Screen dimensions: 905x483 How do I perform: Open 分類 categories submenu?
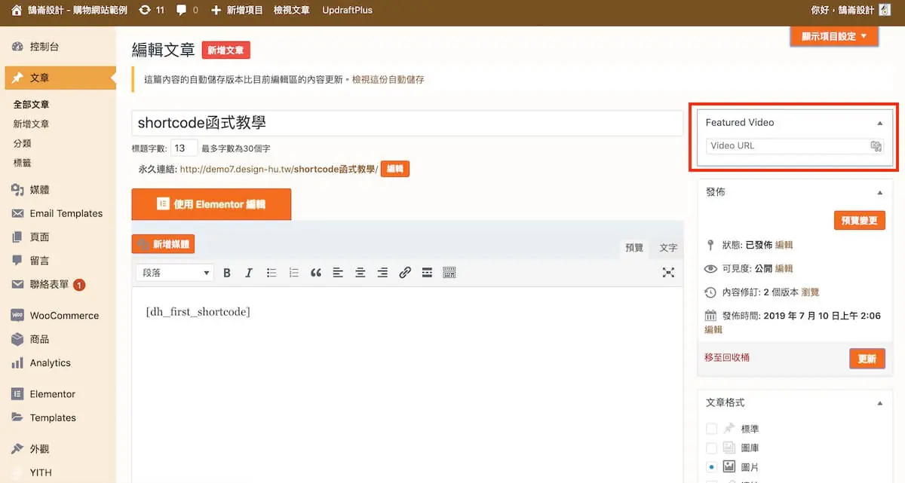(x=23, y=143)
